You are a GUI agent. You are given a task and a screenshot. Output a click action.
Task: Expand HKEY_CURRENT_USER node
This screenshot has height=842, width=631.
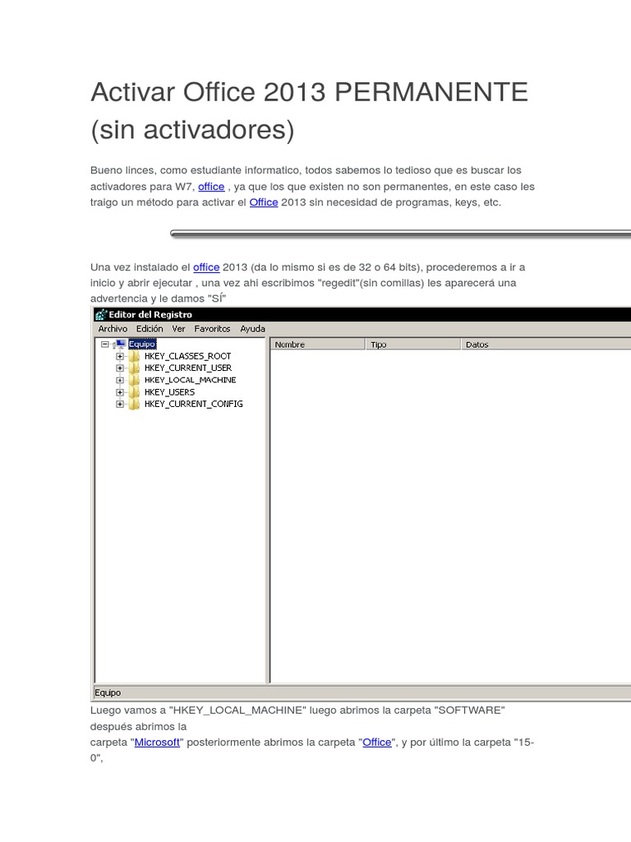(120, 368)
